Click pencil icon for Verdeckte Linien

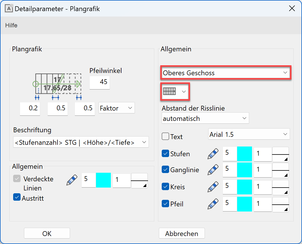(72, 180)
